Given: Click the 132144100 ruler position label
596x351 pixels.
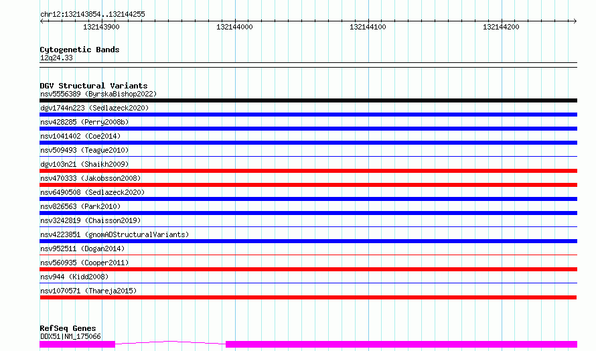Looking at the screenshot, I should click(368, 27).
